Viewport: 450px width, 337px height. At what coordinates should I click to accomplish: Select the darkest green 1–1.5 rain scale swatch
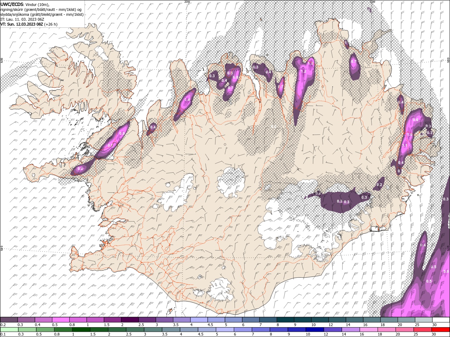pos(81,330)
